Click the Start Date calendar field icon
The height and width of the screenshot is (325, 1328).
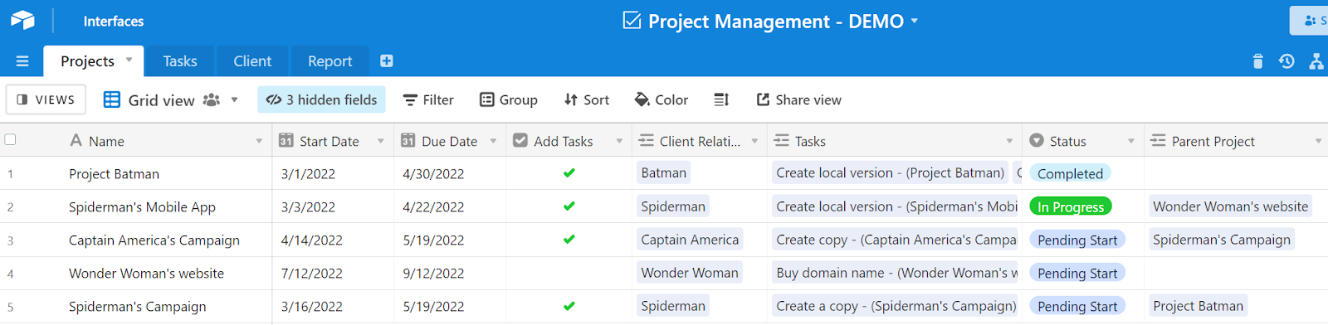[x=286, y=140]
